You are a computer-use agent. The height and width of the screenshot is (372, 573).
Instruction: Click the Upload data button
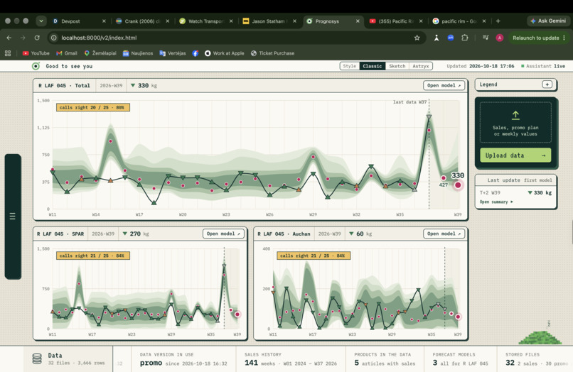point(515,155)
